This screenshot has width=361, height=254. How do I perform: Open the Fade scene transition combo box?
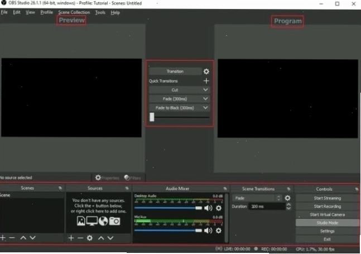coord(257,198)
